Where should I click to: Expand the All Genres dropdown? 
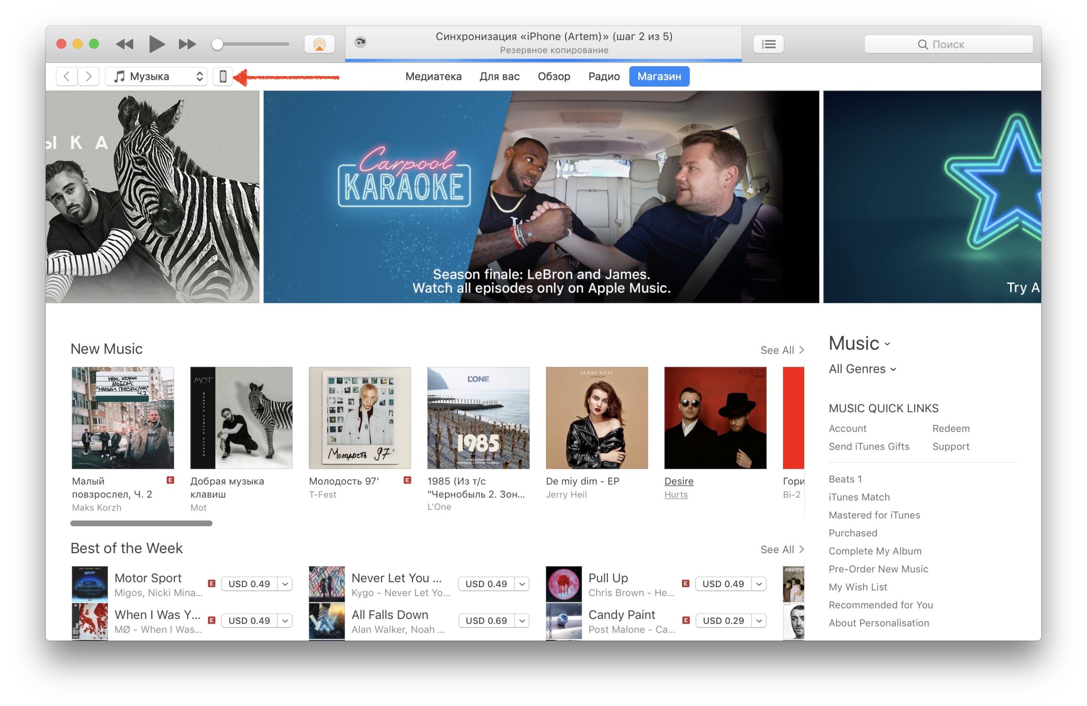pos(862,369)
